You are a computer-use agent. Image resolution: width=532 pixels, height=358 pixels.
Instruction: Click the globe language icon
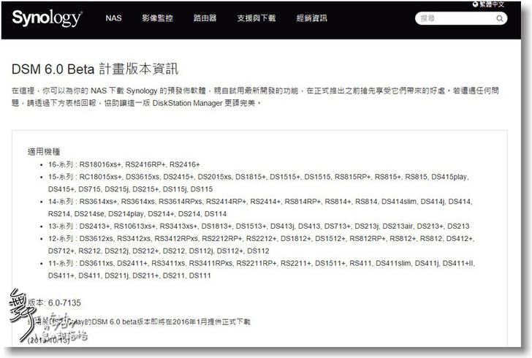475,4
